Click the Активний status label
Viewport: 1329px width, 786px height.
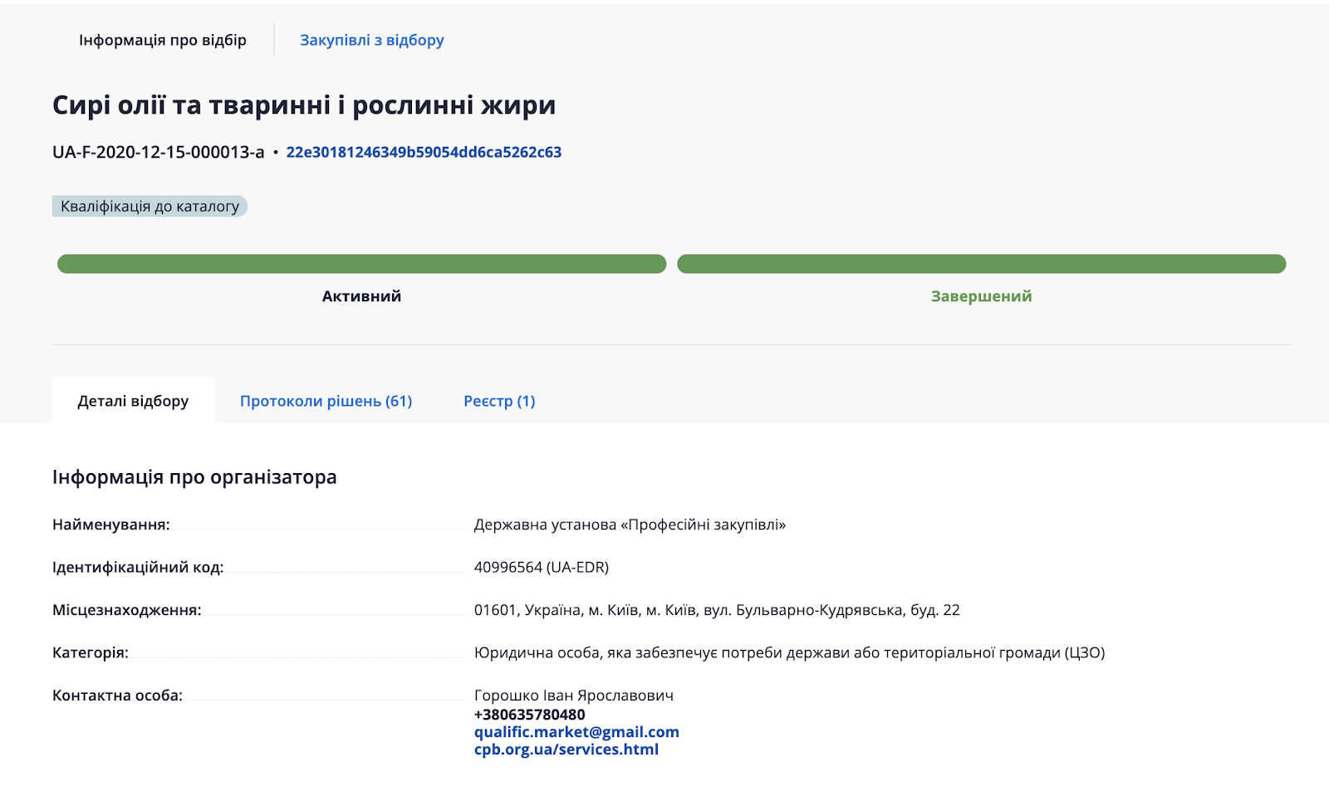click(x=361, y=296)
